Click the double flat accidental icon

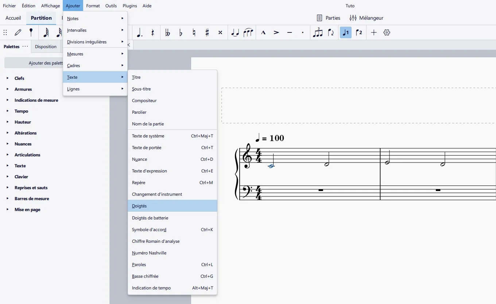(167, 33)
